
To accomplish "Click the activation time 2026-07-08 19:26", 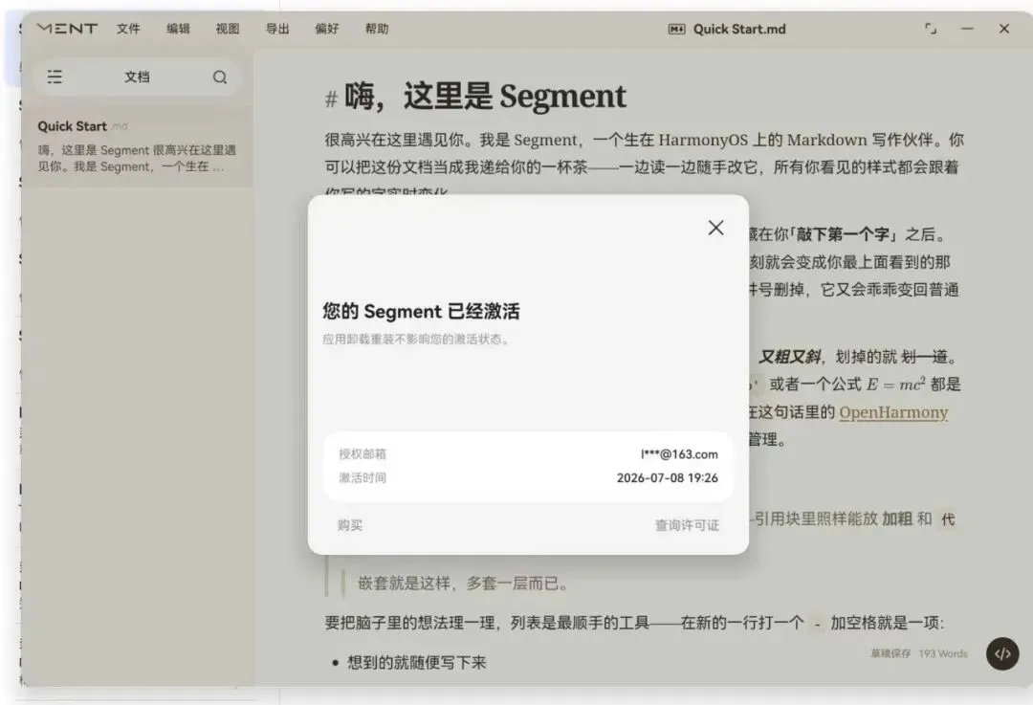I will tap(668, 477).
